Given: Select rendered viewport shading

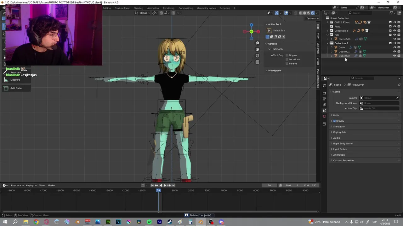Looking at the screenshot, I should tap(313, 13).
